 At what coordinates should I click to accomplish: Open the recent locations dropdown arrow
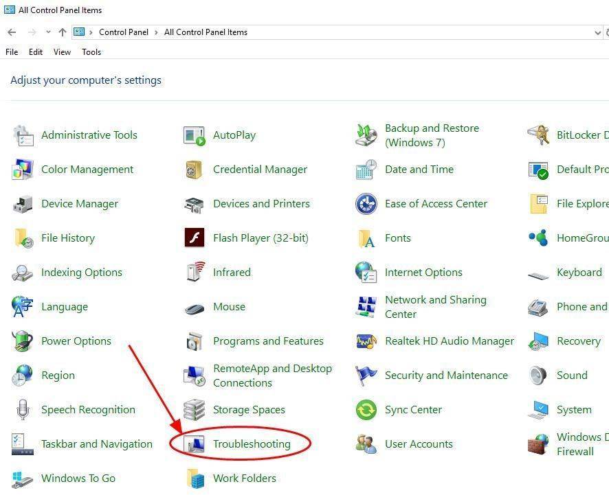[x=48, y=32]
